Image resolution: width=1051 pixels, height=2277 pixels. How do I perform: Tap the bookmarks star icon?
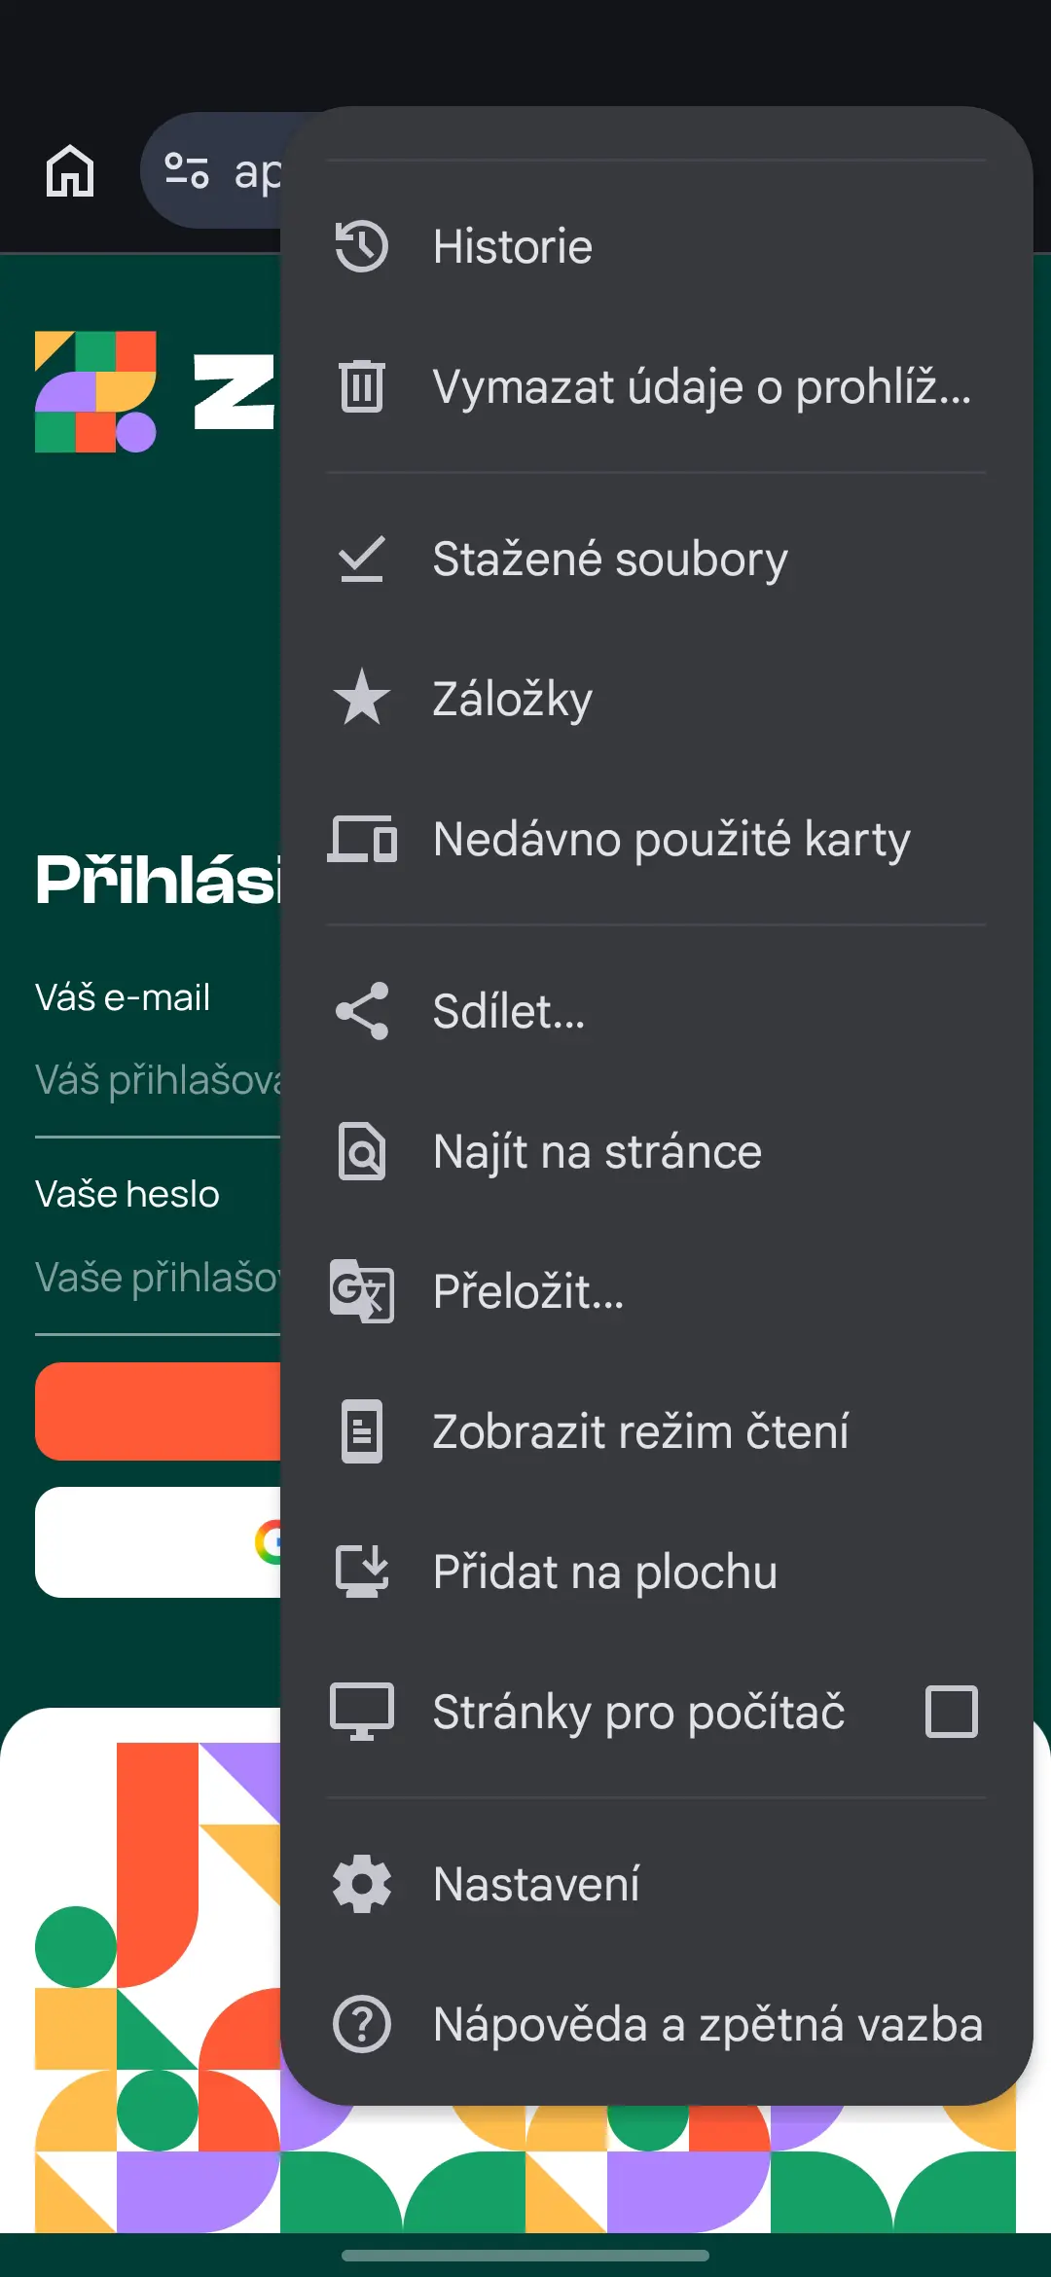tap(362, 698)
